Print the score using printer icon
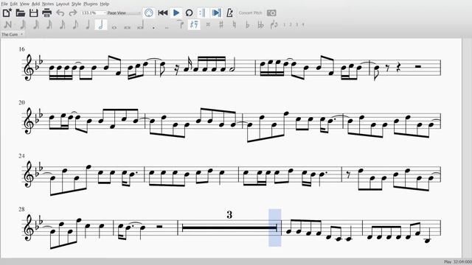The image size is (472, 265). pyautogui.click(x=47, y=13)
